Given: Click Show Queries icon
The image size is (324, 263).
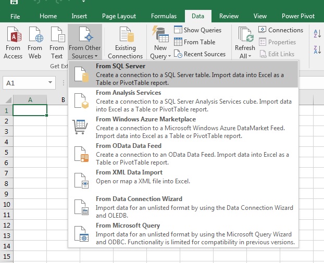Looking at the screenshot, I should (x=178, y=30).
